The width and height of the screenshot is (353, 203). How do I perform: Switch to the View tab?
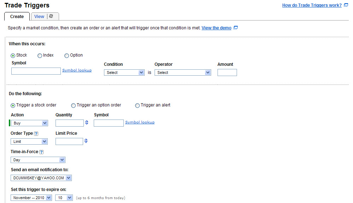[39, 17]
